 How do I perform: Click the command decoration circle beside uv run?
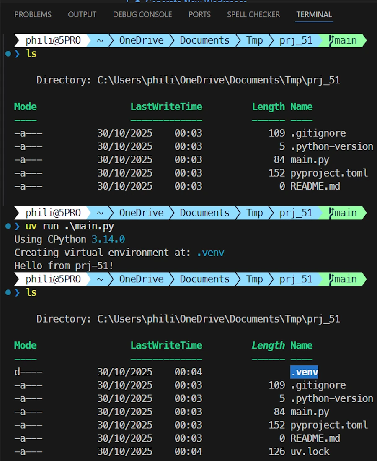click(x=8, y=226)
